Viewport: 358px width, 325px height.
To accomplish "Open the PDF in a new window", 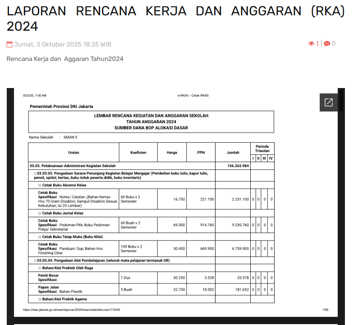I will click(329, 102).
